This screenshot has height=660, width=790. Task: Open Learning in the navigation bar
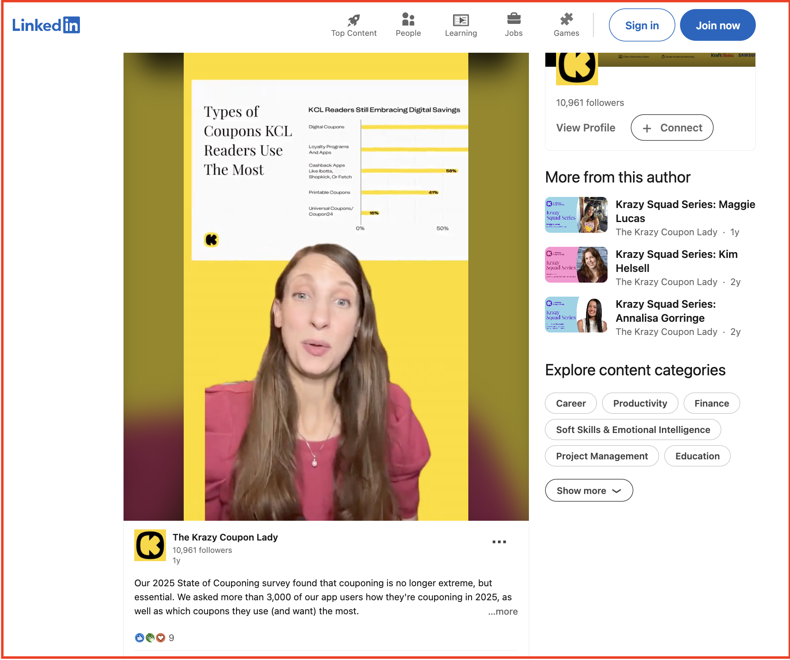461,25
